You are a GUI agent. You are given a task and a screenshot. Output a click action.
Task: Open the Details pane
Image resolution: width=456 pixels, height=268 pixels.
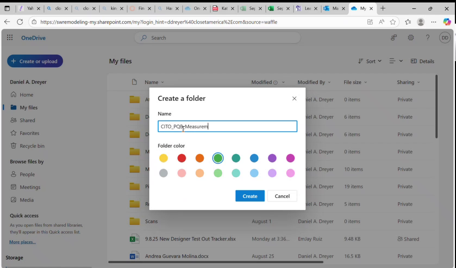tap(422, 61)
